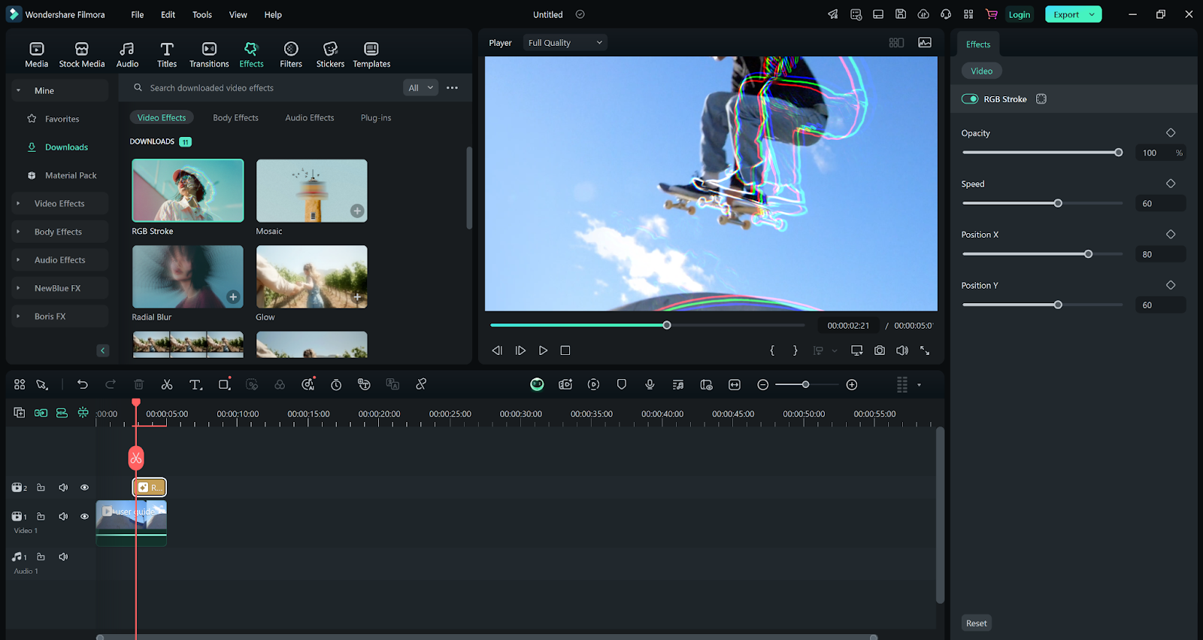Play the preview video
The width and height of the screenshot is (1203, 640).
point(543,350)
